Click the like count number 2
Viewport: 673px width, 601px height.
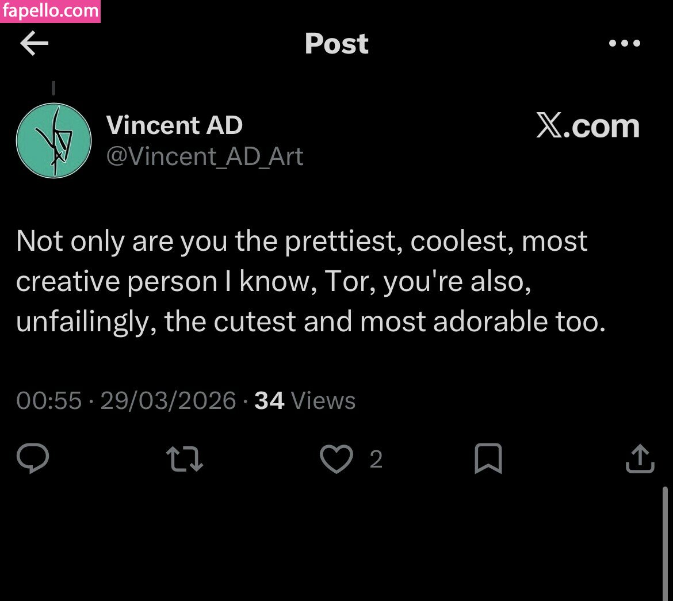[376, 460]
